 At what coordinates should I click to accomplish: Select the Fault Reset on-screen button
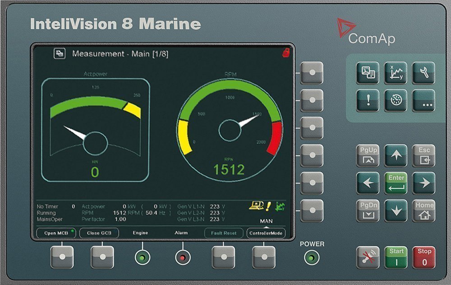click(224, 233)
